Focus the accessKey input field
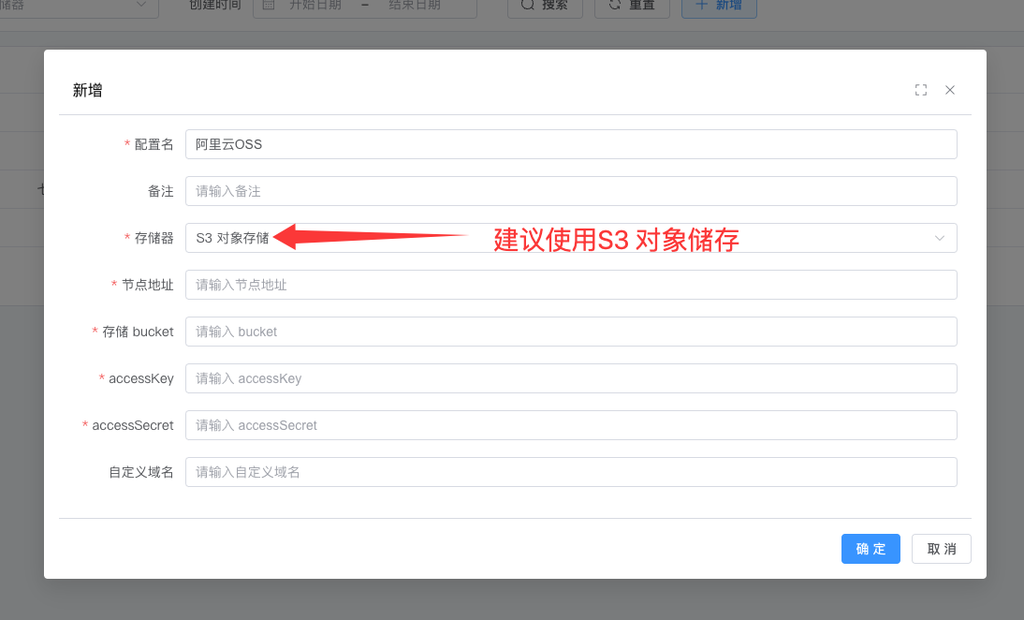Screen dimensions: 1024x620 pyautogui.click(x=571, y=378)
